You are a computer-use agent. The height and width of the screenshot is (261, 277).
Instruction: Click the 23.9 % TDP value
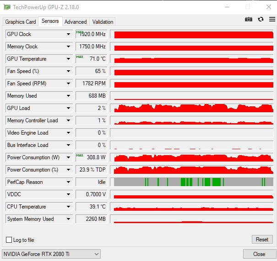tap(92, 170)
